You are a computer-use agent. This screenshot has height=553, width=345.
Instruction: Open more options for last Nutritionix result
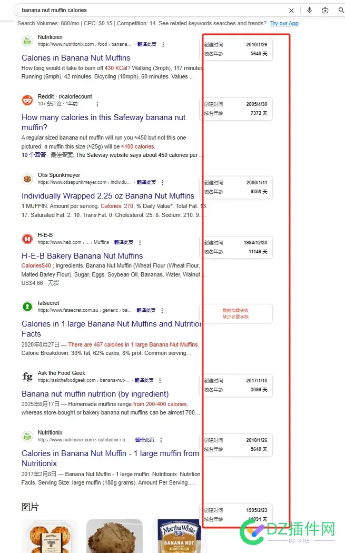pyautogui.click(x=161, y=440)
